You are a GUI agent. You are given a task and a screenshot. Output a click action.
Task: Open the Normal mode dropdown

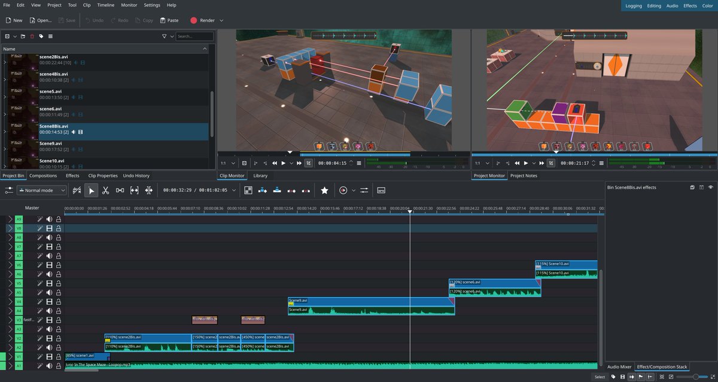coord(43,190)
